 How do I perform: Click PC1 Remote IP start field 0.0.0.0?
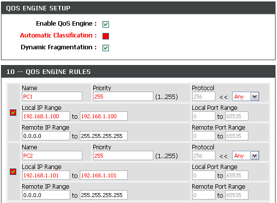pos(46,136)
